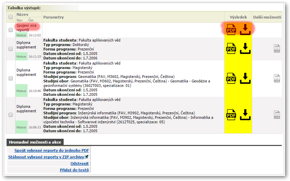Click Spojit vybrané reporty do jednoho PDF
Viewport: 290px width, 181px height.
pos(52,150)
